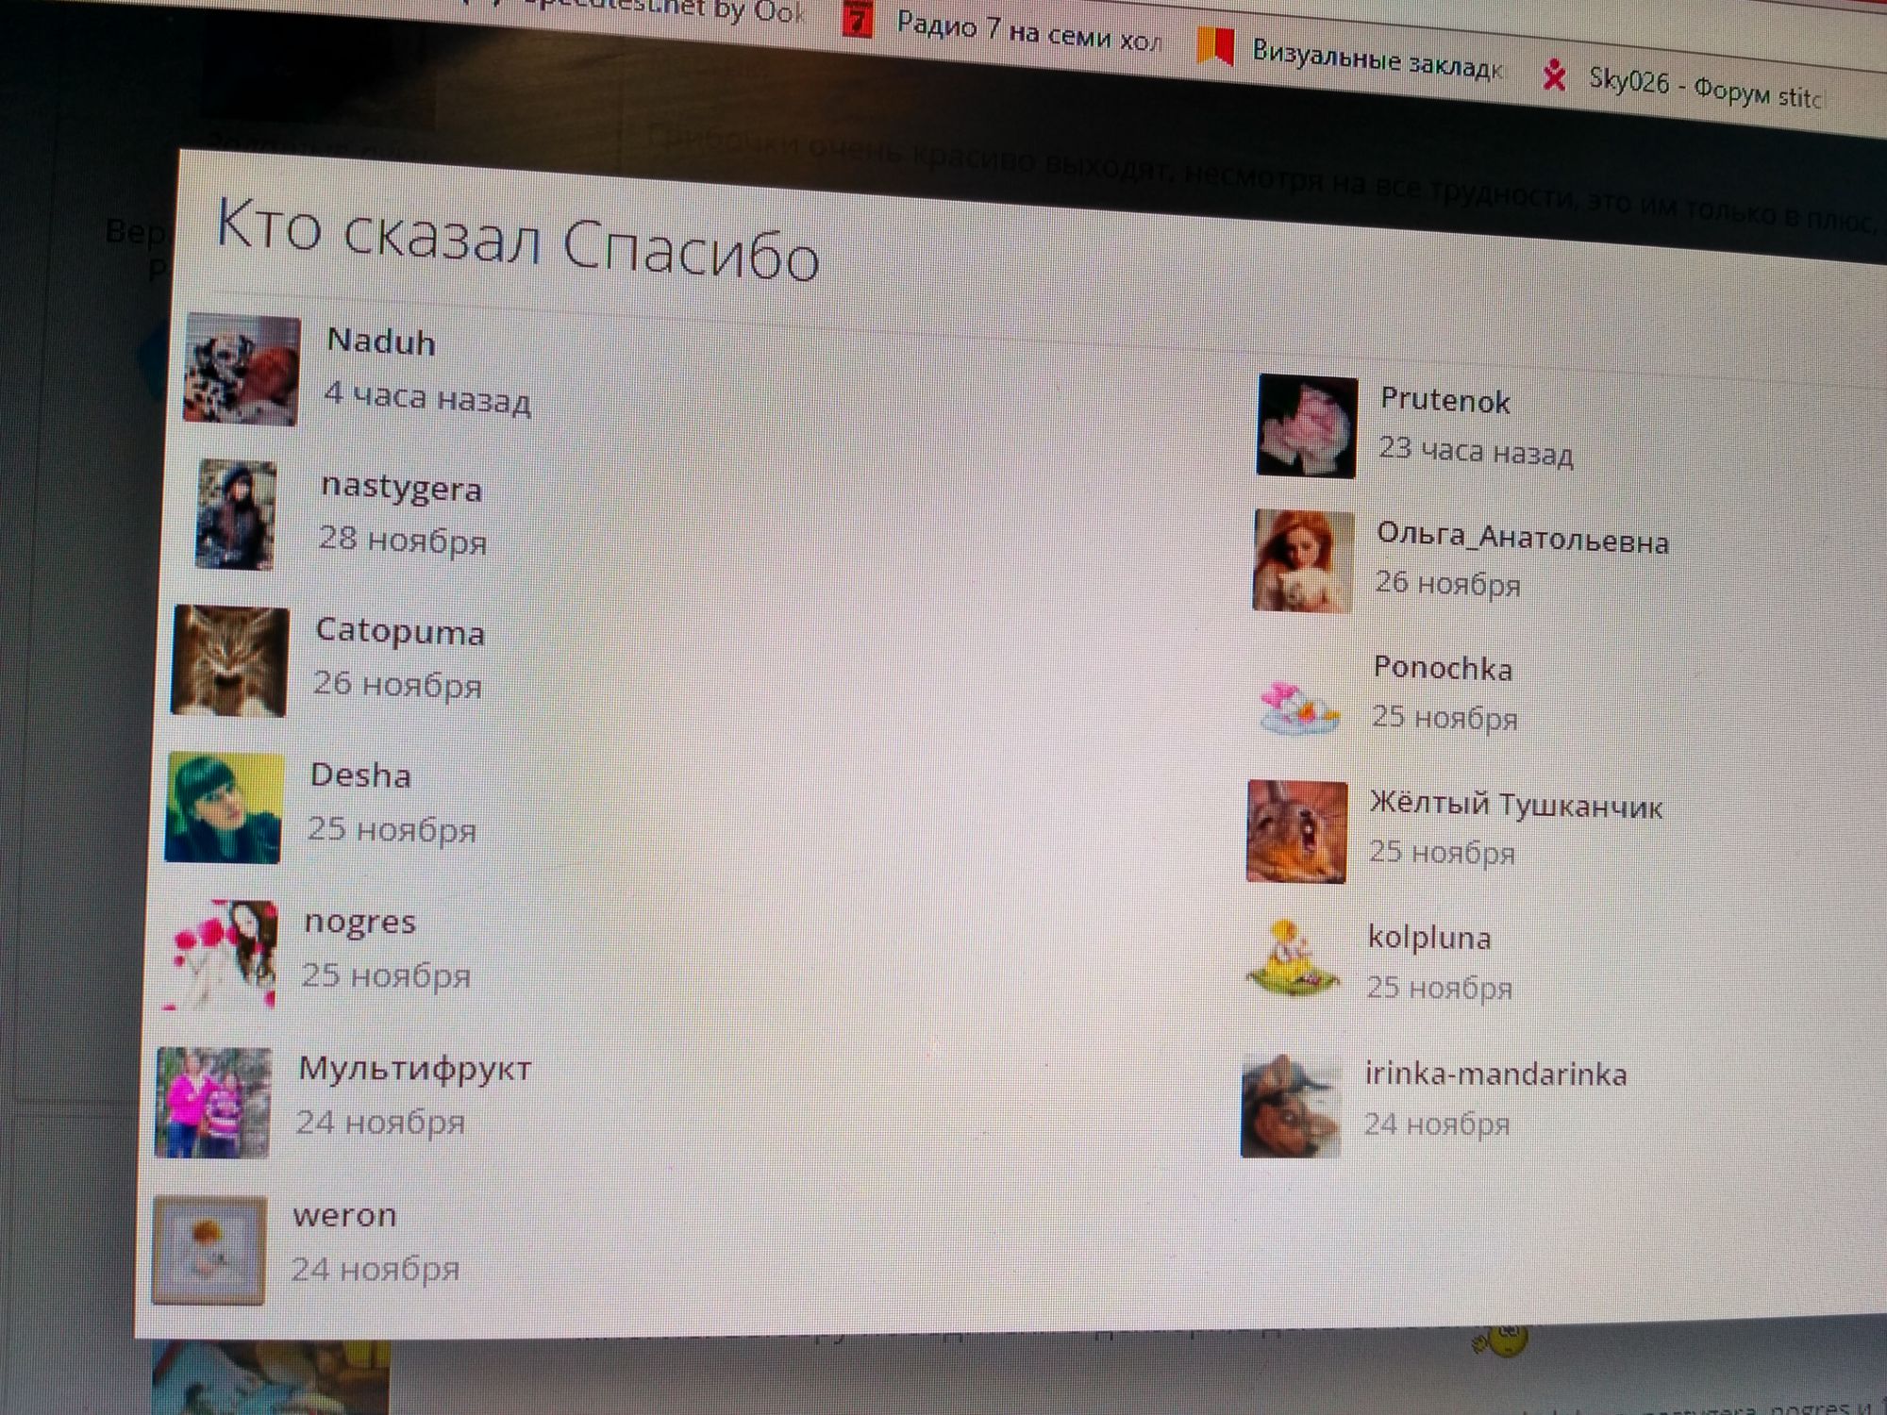Open the nogres user profile link

click(359, 922)
